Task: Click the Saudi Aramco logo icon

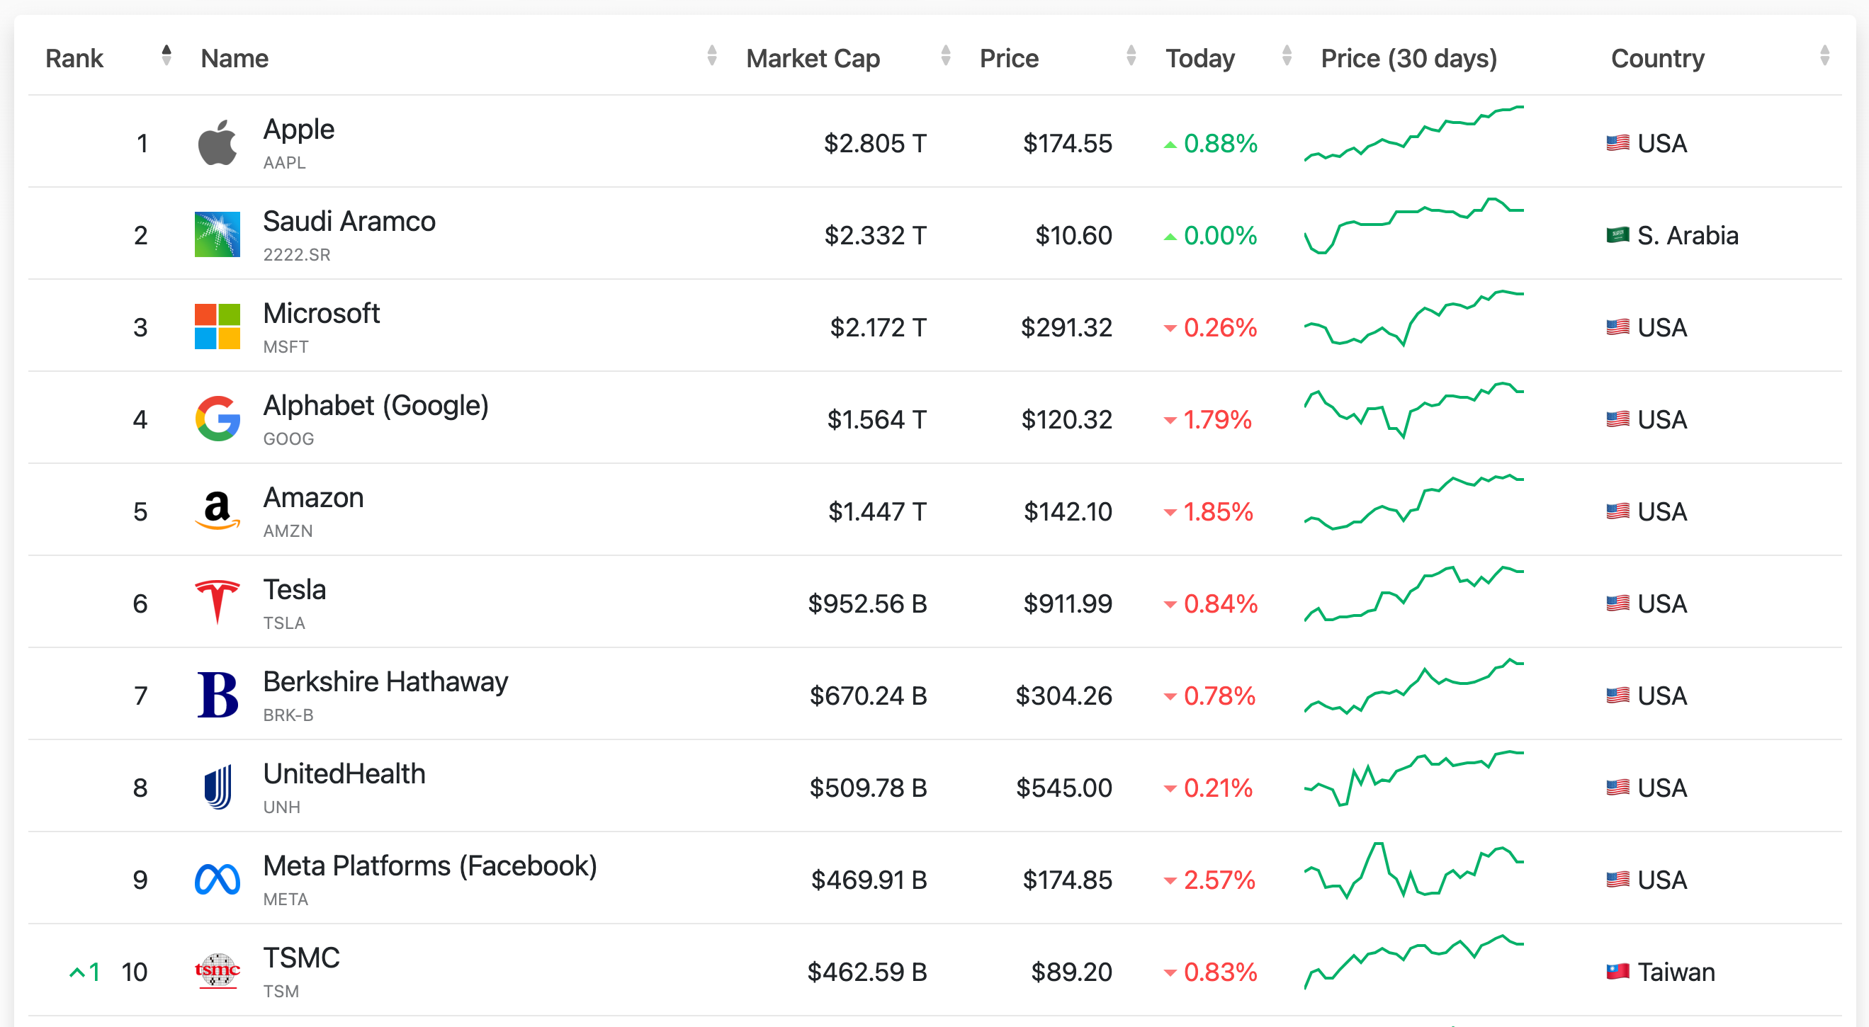Action: (x=217, y=234)
